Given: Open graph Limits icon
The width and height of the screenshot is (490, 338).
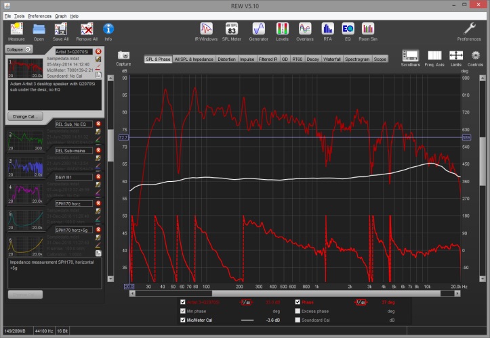Looking at the screenshot, I should [x=456, y=55].
